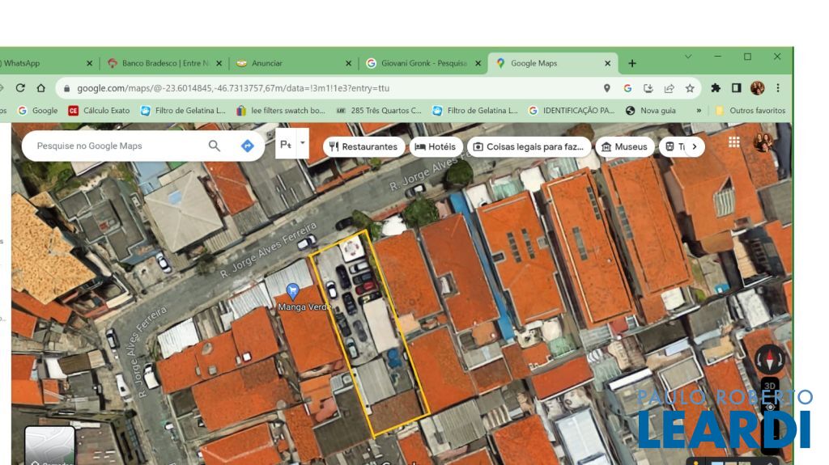Expand the input language dropdown arrow
829x465 pixels.
pyautogui.click(x=303, y=143)
